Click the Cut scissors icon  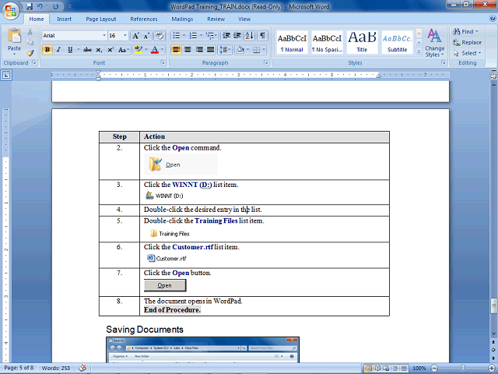(x=30, y=32)
